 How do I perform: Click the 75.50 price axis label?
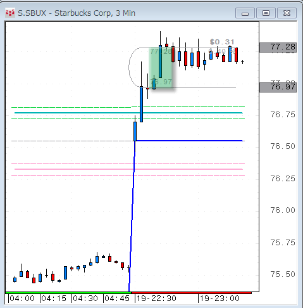pos(283,274)
